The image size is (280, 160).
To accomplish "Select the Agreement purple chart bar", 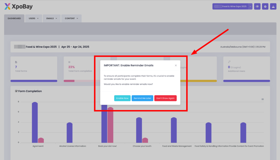I will 35,122.
